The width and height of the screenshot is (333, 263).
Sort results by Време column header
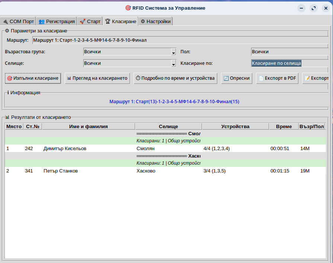click(284, 127)
